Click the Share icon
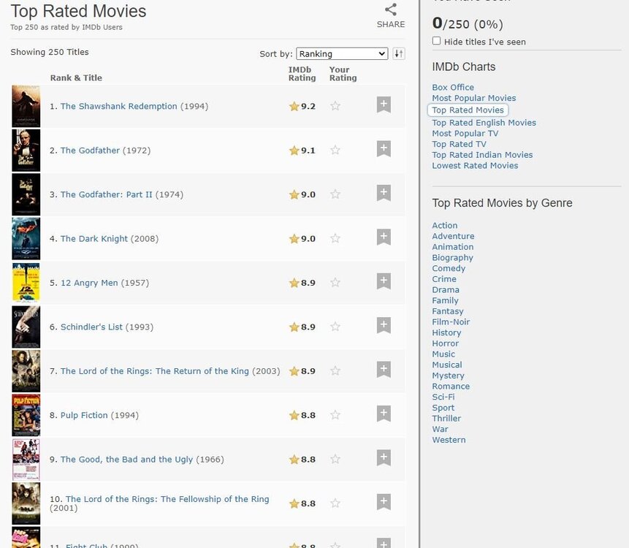The image size is (629, 548). [x=391, y=10]
